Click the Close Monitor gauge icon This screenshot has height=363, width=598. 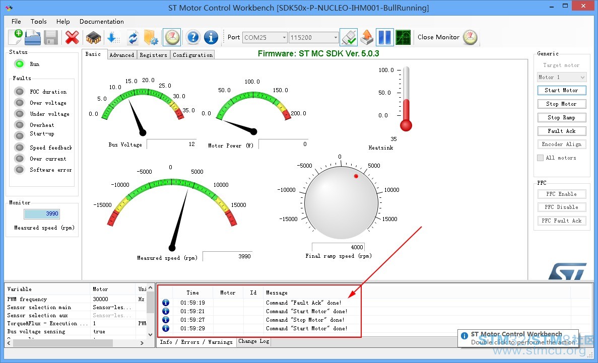[470, 37]
